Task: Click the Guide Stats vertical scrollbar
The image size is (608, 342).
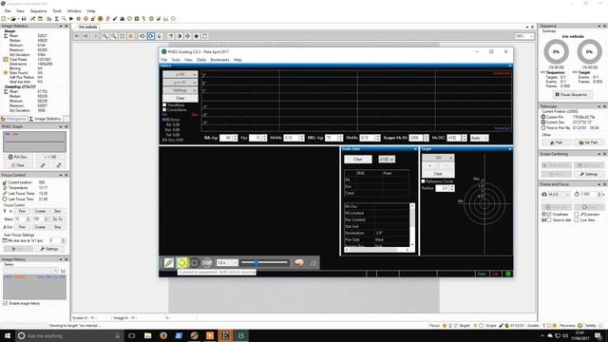Action: pyautogui.click(x=412, y=224)
